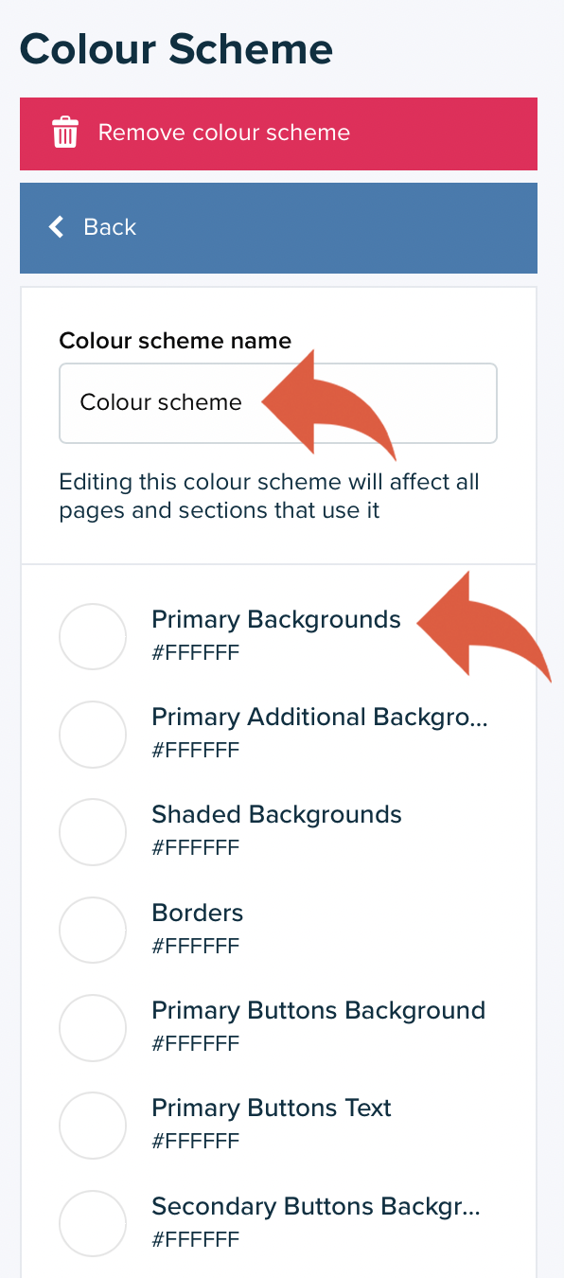Viewport: 564px width, 1278px height.
Task: Open Primary Additional Backgrounds colour swatch
Action: tap(93, 735)
